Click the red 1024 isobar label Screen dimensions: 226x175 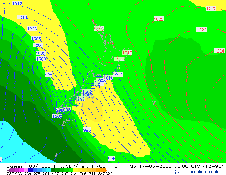coord(219,51)
